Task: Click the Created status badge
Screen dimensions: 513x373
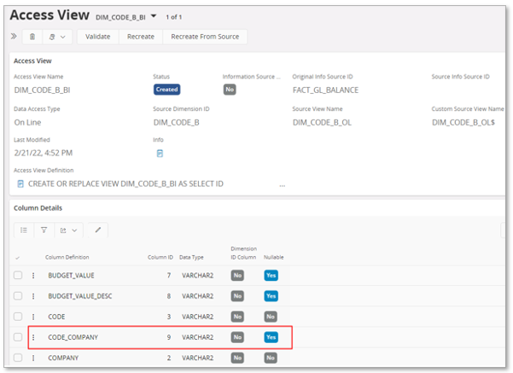Action: [x=166, y=89]
